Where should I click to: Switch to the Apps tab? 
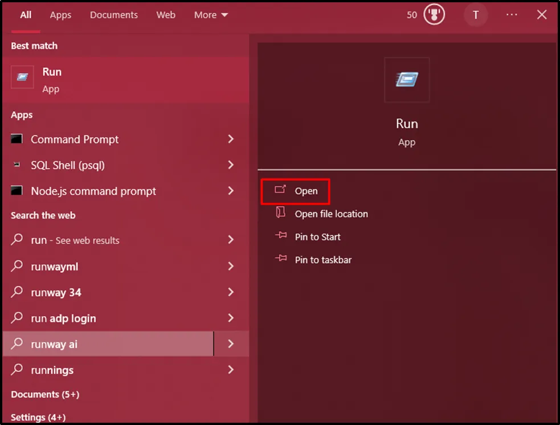[x=60, y=15]
